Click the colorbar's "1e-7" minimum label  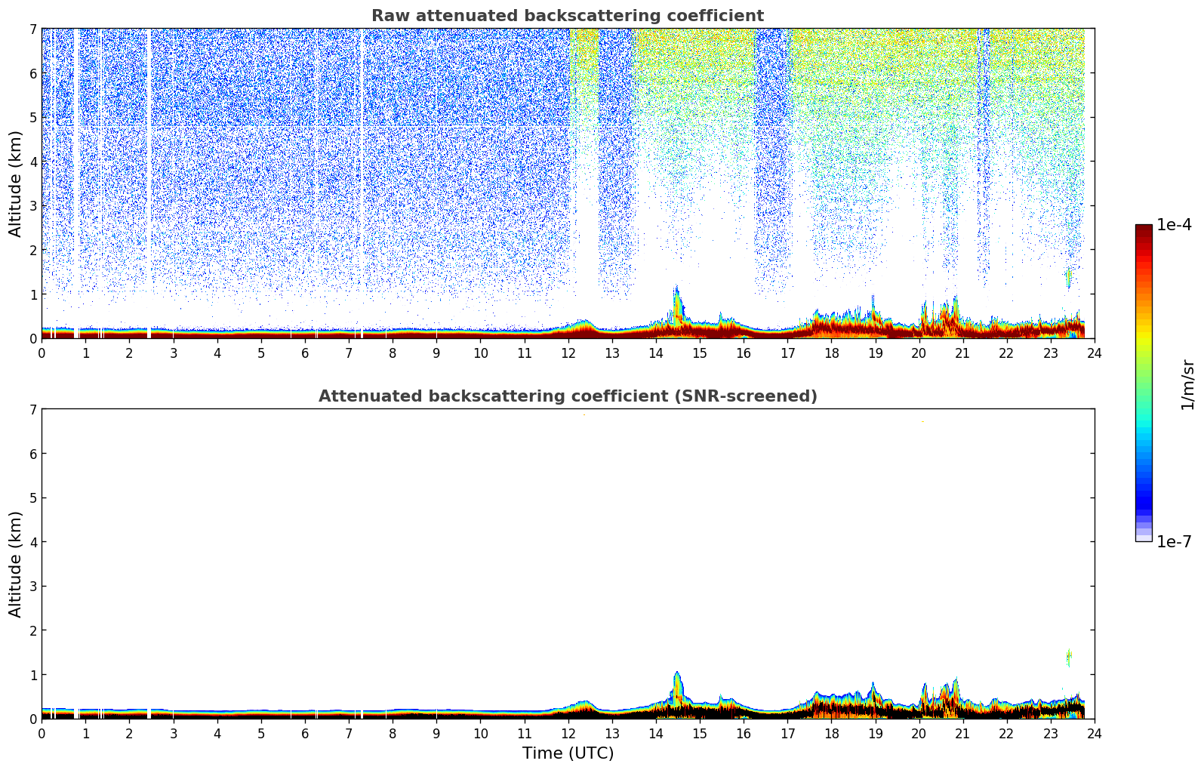click(x=1174, y=542)
